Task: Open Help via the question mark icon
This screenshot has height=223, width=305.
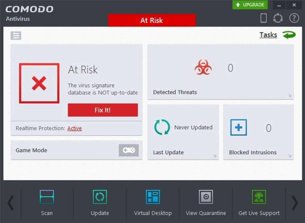Action: coord(294,18)
